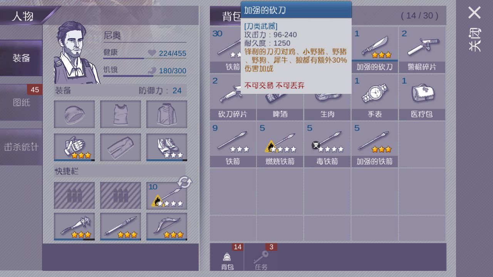Select the 医疗包 medical kit item

click(x=422, y=97)
